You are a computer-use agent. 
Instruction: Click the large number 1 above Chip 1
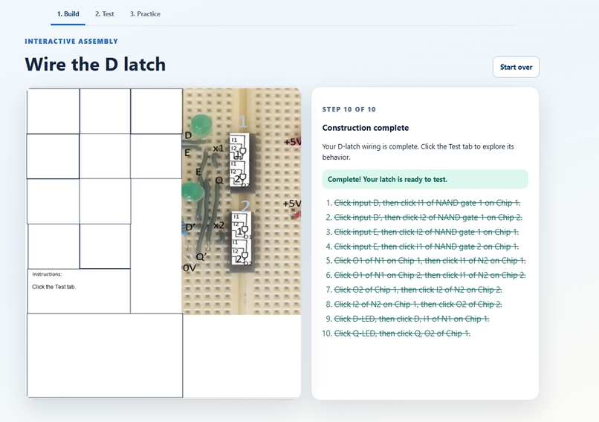coord(242,122)
